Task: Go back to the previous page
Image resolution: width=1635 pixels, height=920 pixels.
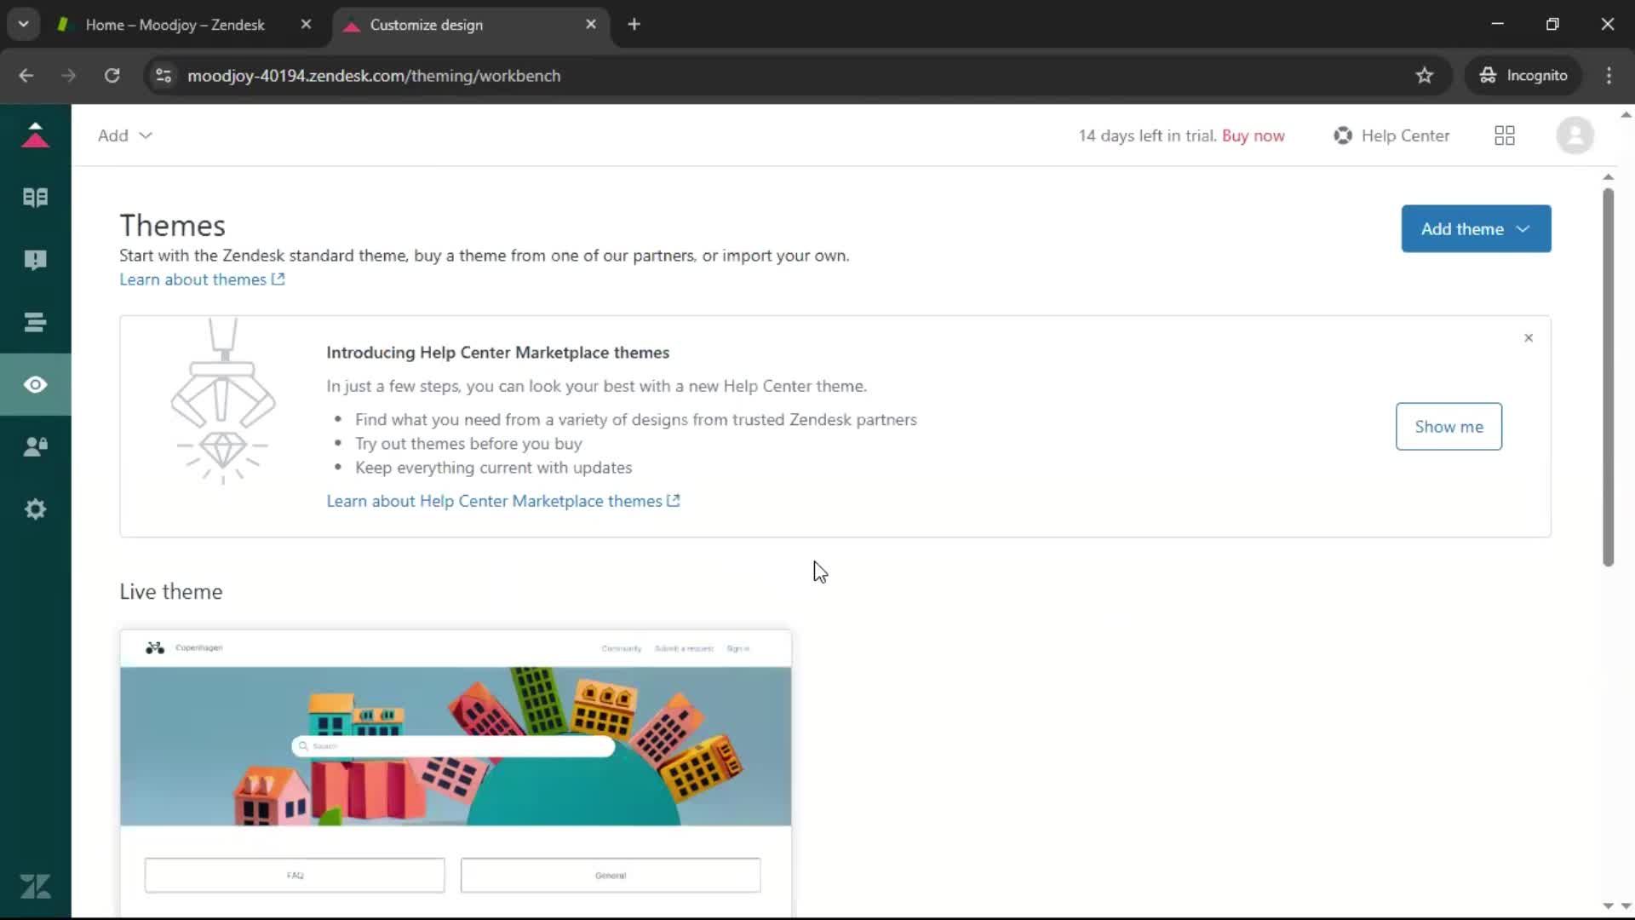Action: (26, 76)
